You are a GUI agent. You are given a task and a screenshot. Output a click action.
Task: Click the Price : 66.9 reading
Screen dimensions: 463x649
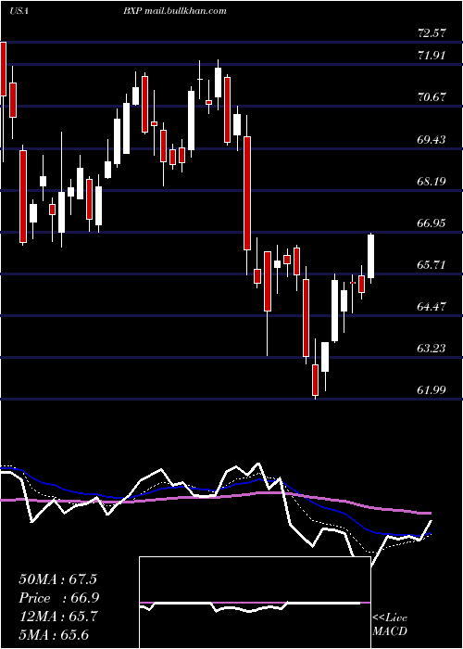(x=58, y=598)
